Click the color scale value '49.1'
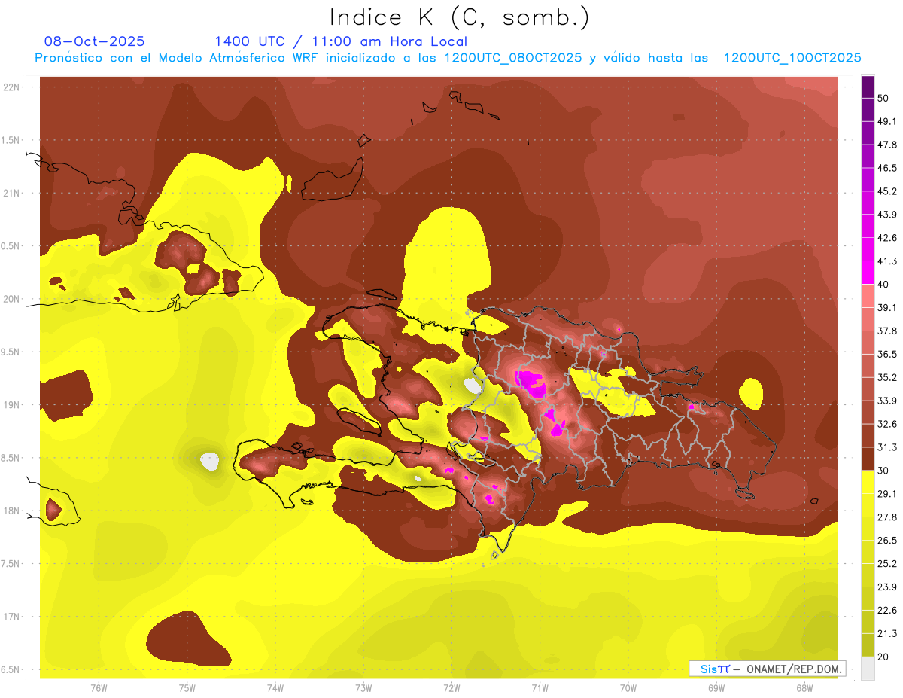The height and width of the screenshot is (698, 903). click(887, 121)
